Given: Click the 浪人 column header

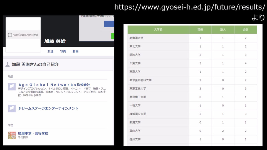Looking at the screenshot, I should pos(223,30).
